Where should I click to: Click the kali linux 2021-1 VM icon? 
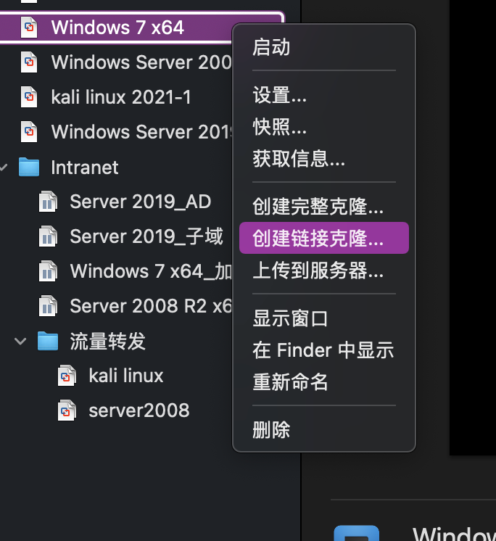[29, 97]
